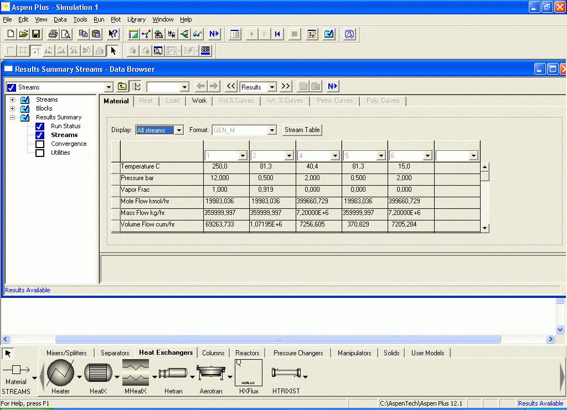Expand the Streams tree folder
Screen dimensions: 567x410
tap(12, 99)
